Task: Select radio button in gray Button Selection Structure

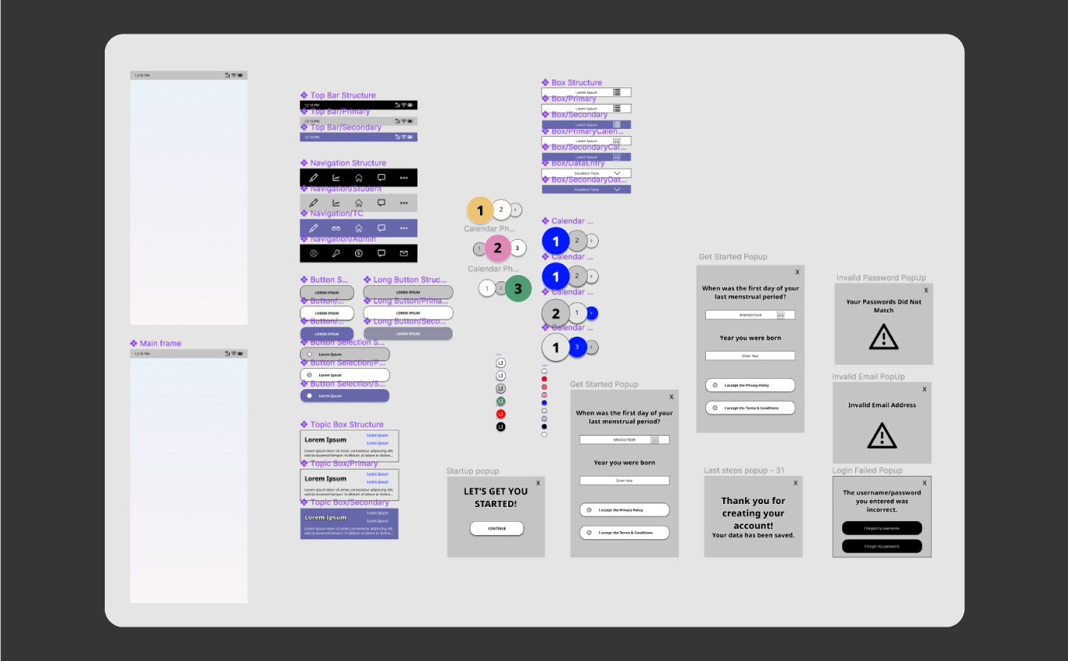Action: [310, 355]
